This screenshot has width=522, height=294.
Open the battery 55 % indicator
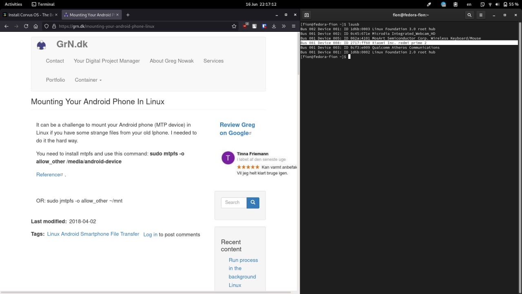point(511,4)
